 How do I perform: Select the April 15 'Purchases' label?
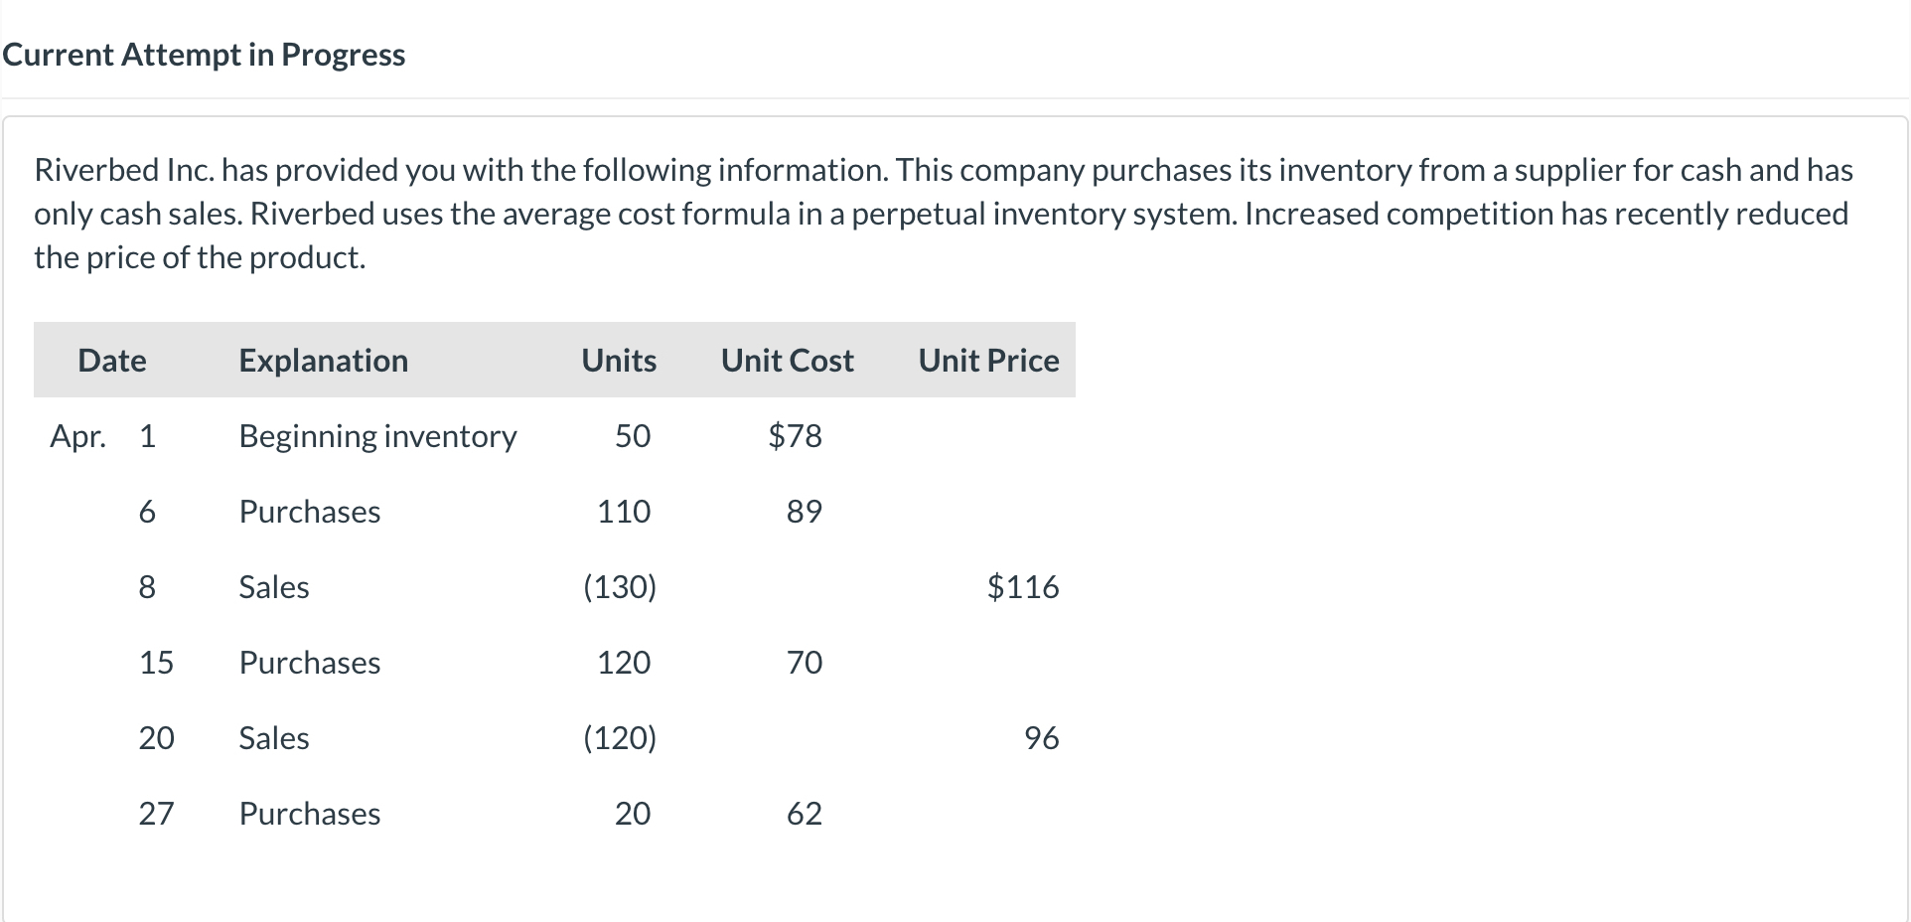click(310, 663)
